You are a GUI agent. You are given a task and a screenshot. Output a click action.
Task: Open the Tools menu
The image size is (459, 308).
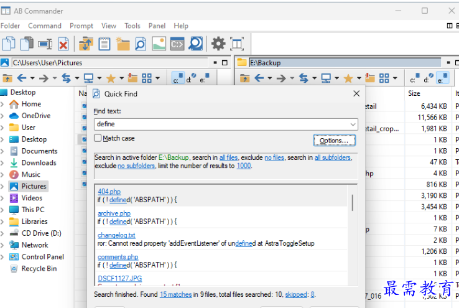coord(132,26)
